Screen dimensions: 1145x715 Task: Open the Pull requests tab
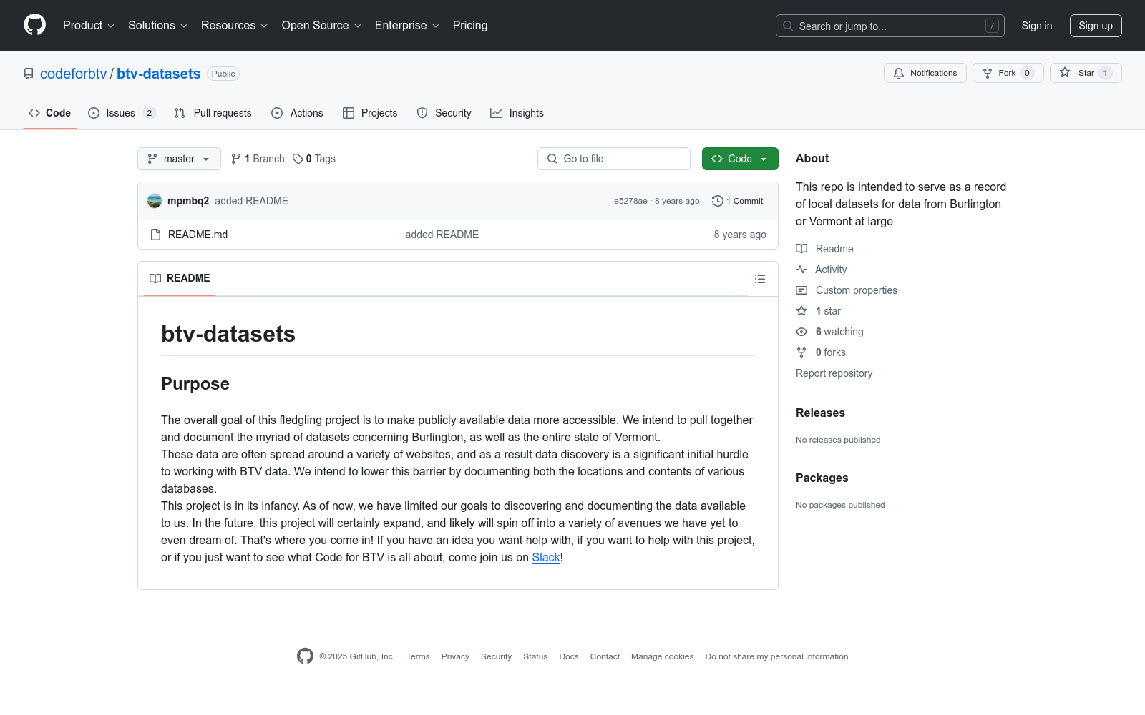click(213, 113)
